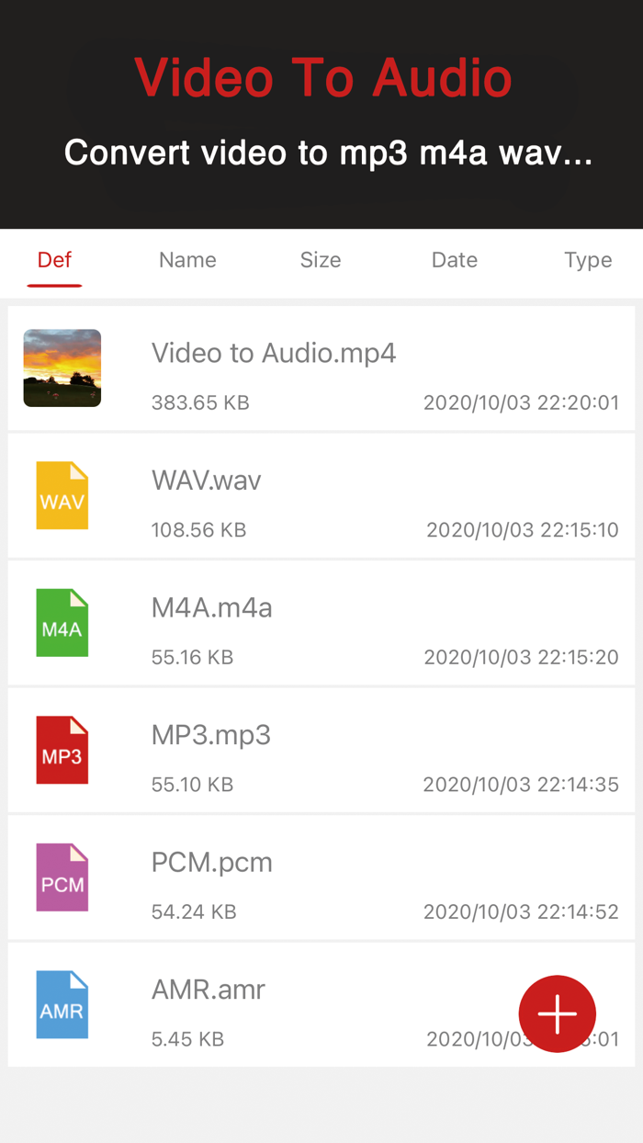This screenshot has height=1143, width=643.
Task: Click the Convert video to mp3 subtitle text
Action: tap(321, 153)
